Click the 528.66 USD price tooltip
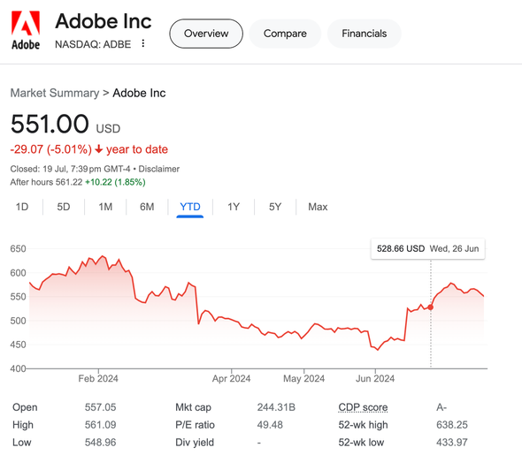Screen dimensions: 522x455 [x=428, y=248]
